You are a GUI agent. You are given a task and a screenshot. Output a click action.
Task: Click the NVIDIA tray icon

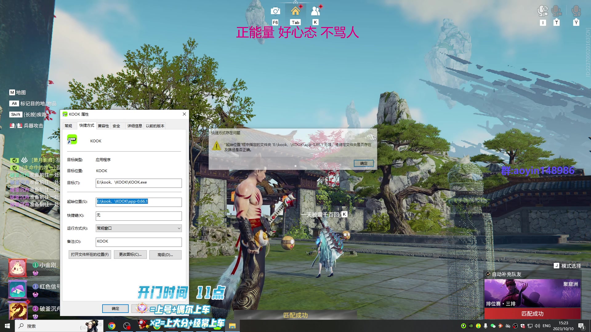click(x=471, y=326)
